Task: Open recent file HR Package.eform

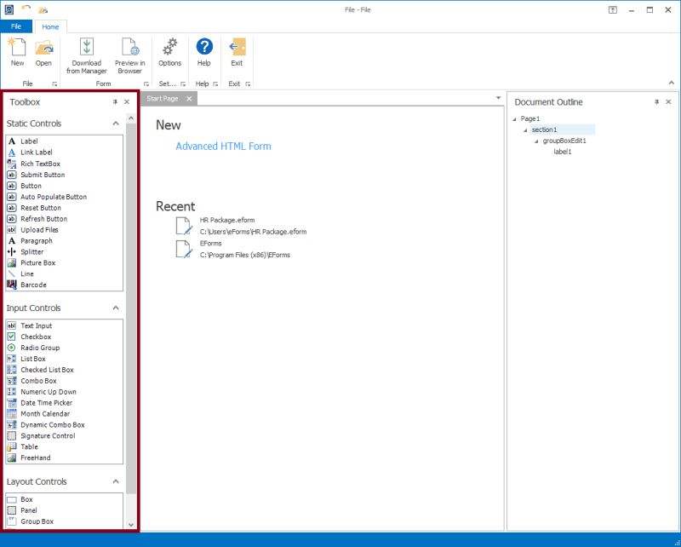Action: click(241, 226)
